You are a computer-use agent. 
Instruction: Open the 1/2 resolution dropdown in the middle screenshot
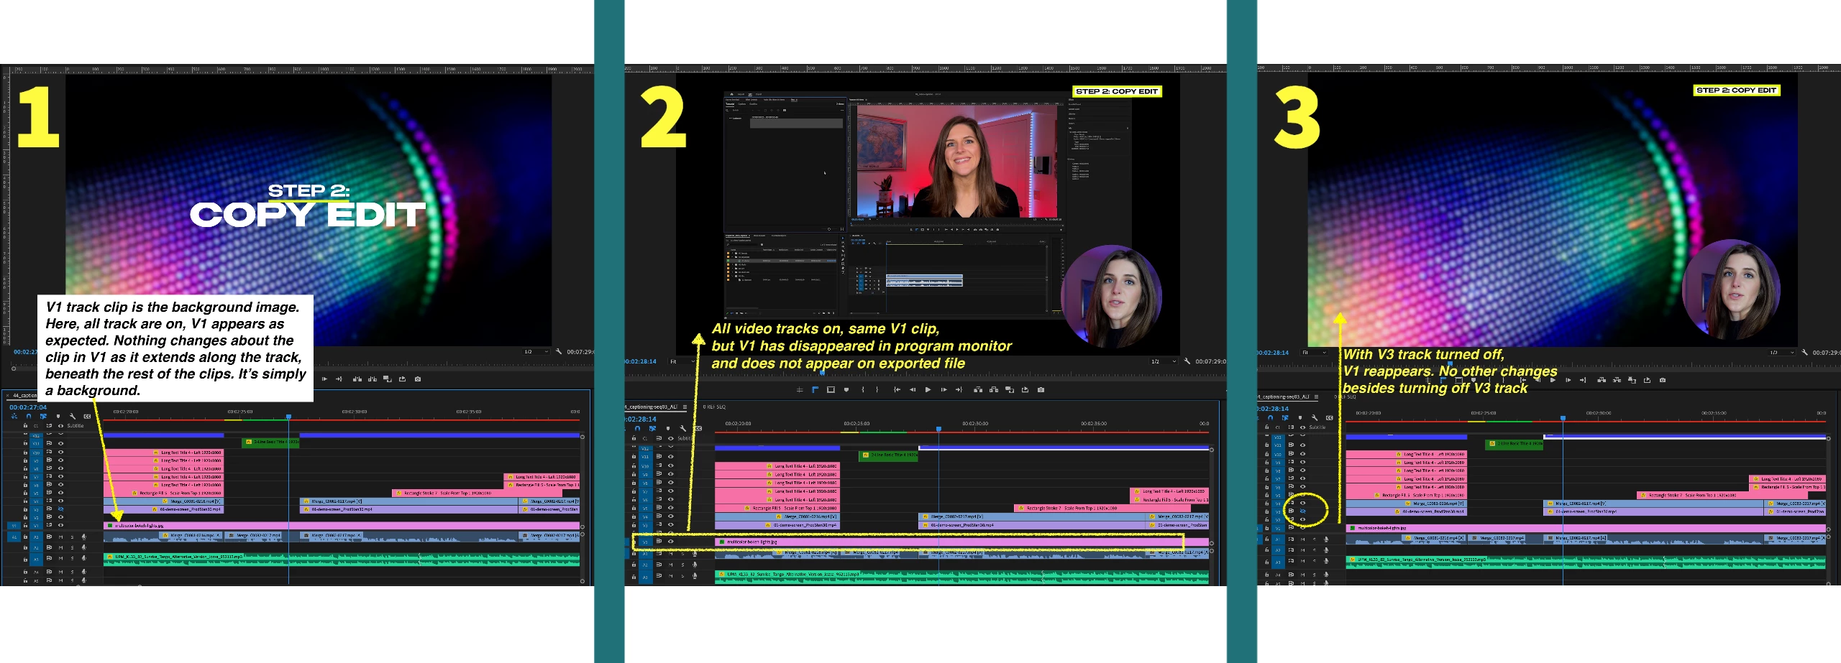[1163, 361]
